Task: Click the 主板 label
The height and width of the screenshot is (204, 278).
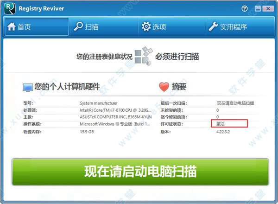Action: click(28, 117)
